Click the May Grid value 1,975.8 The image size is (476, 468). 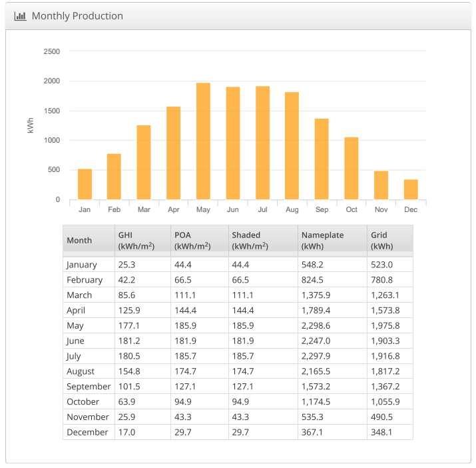click(386, 325)
